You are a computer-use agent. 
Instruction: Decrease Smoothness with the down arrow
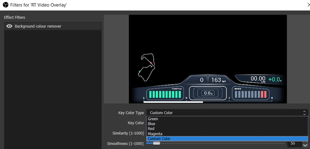point(305,146)
